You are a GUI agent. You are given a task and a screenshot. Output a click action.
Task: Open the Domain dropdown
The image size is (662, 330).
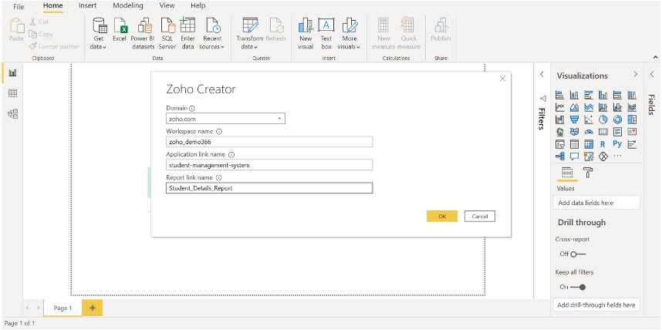[x=225, y=119]
